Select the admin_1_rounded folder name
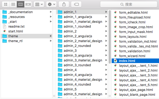The height and width of the screenshot is (99, 159). tap(77, 27)
